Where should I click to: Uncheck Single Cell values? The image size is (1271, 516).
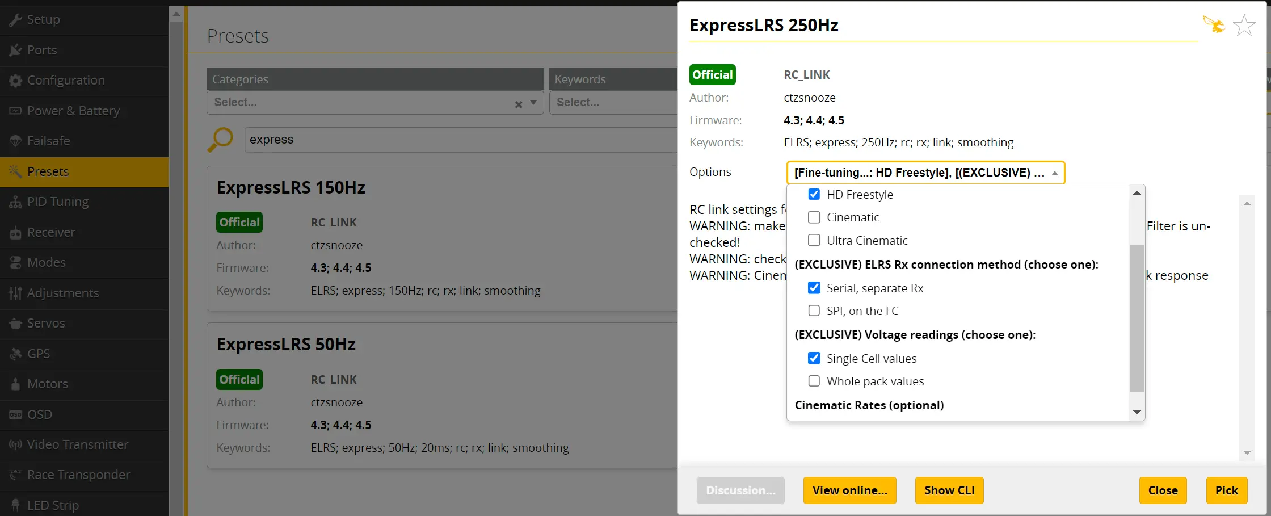click(814, 358)
